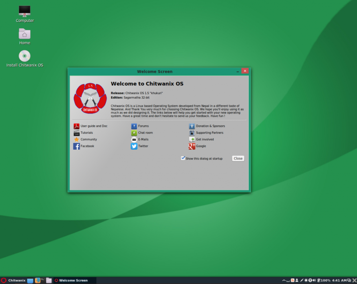The height and width of the screenshot is (284, 357).
Task: Open the Supporting Partners link text
Action: (x=210, y=133)
